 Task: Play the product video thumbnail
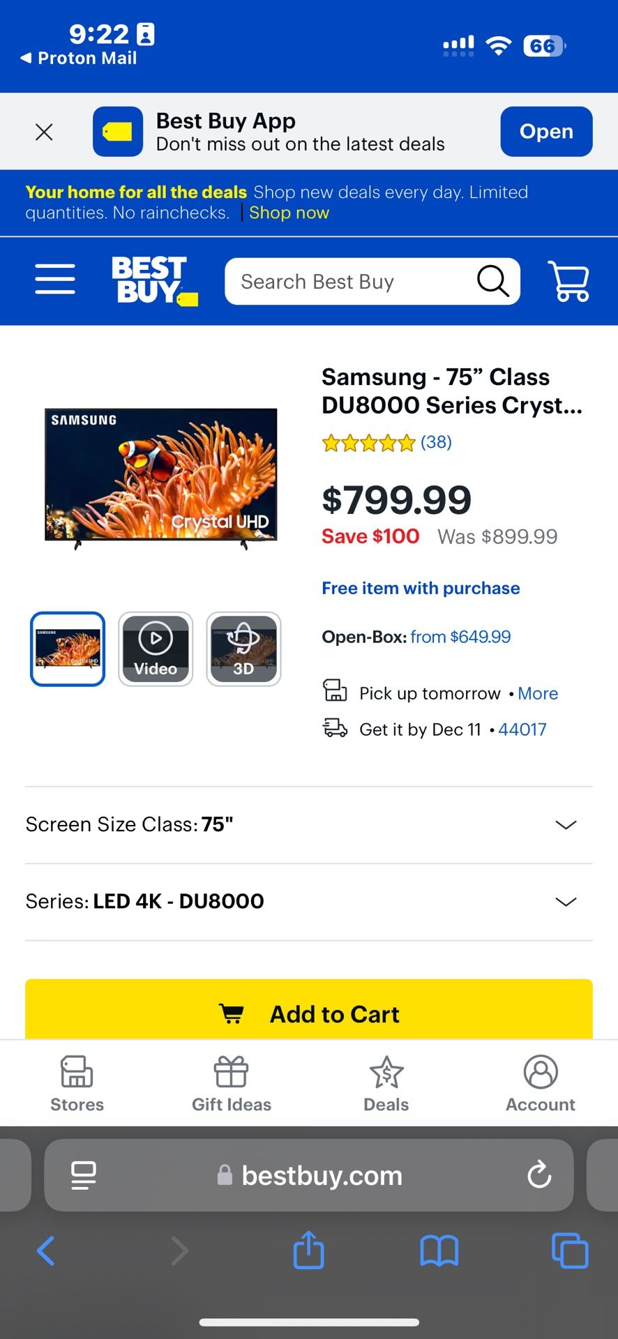pos(156,649)
